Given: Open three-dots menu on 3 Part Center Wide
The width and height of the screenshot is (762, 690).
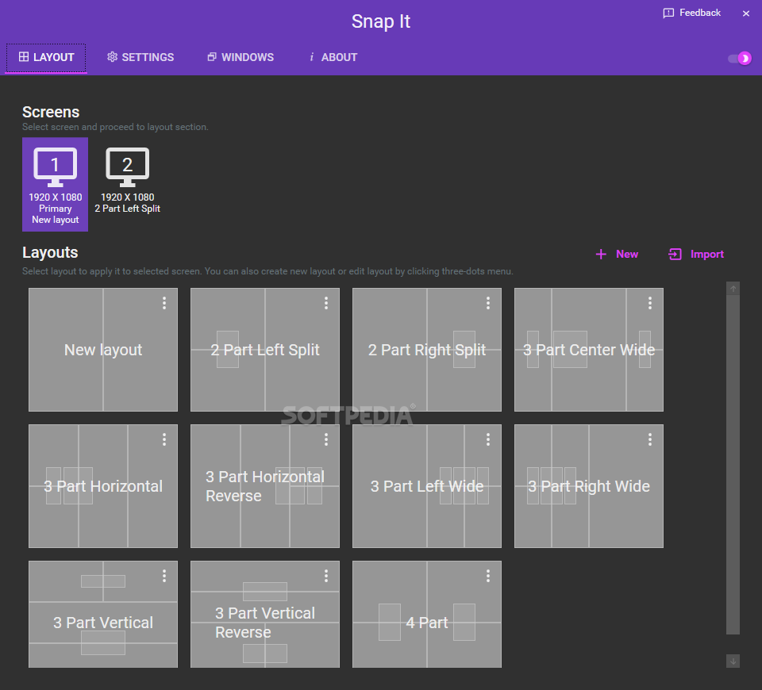Looking at the screenshot, I should pos(650,303).
